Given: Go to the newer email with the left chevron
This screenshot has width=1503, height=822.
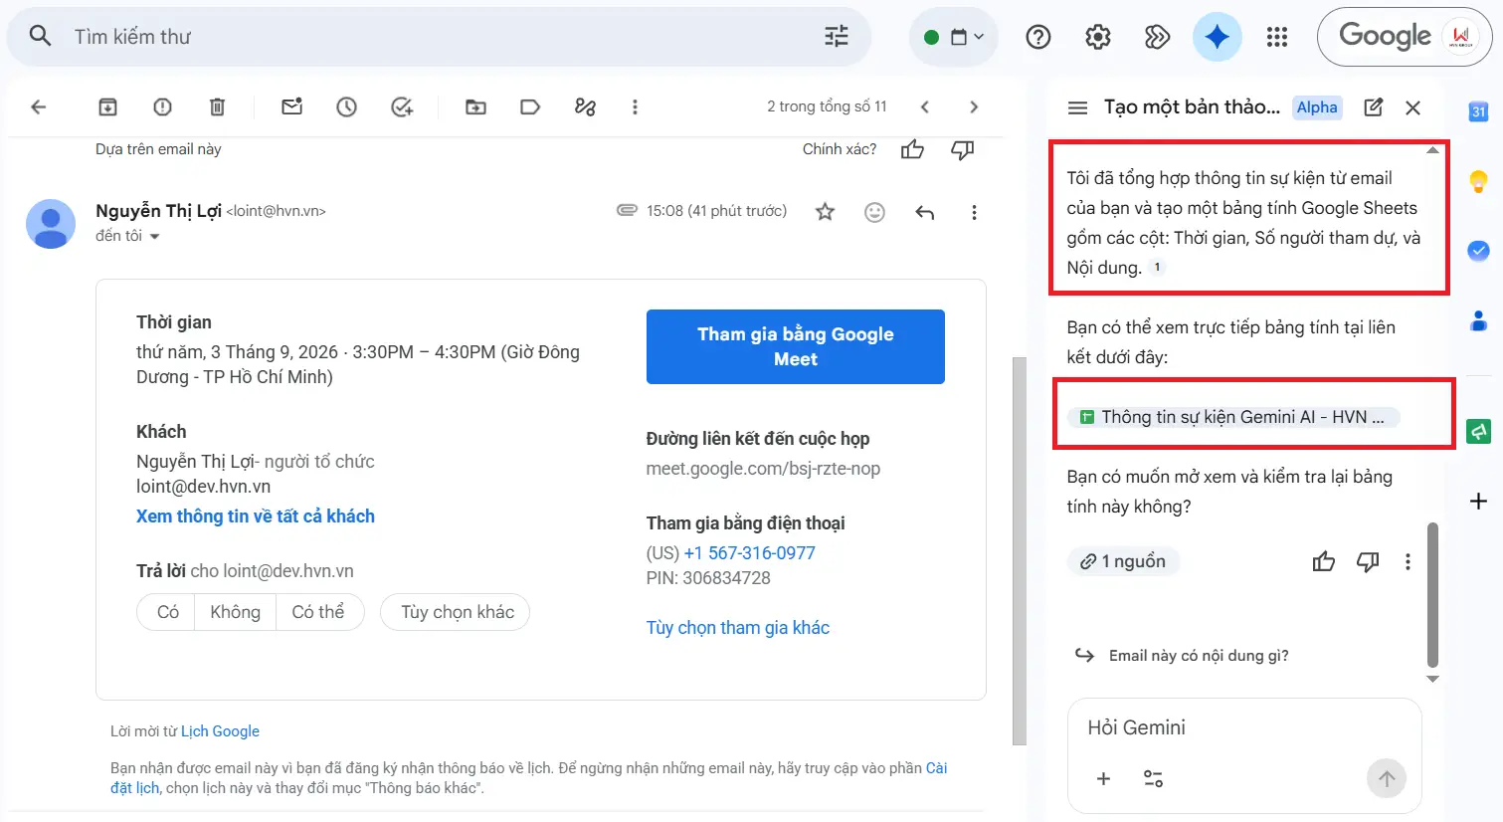Looking at the screenshot, I should point(924,106).
